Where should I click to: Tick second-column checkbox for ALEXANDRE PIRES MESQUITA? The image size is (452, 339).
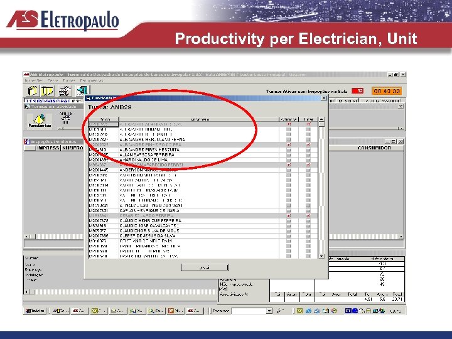(x=308, y=149)
